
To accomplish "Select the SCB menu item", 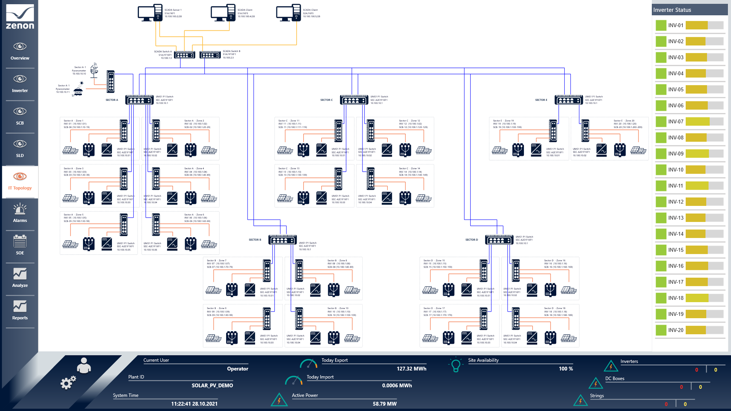I will 20,116.
